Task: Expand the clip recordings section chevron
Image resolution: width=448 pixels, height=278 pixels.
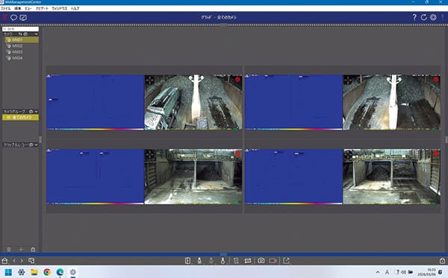Action: 37,145
